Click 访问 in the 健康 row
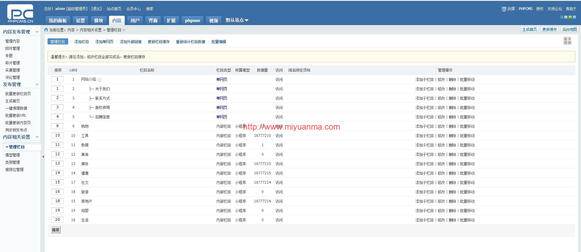 tap(279, 173)
